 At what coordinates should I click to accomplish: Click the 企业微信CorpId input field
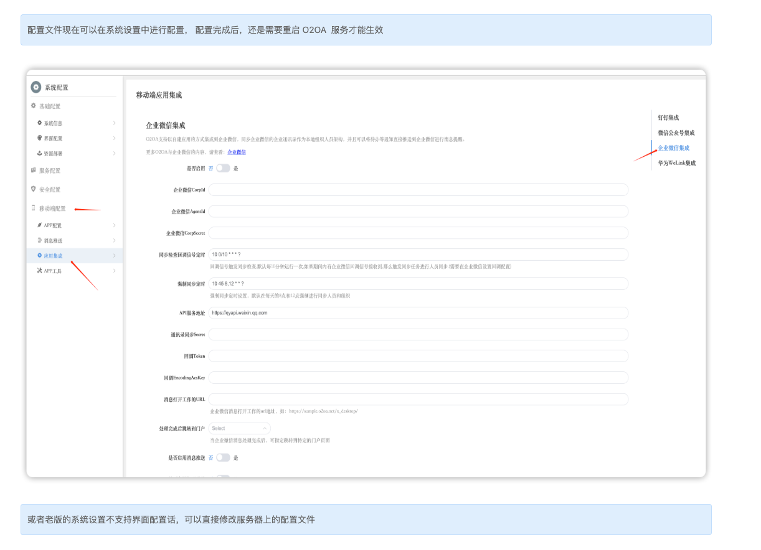[418, 190]
